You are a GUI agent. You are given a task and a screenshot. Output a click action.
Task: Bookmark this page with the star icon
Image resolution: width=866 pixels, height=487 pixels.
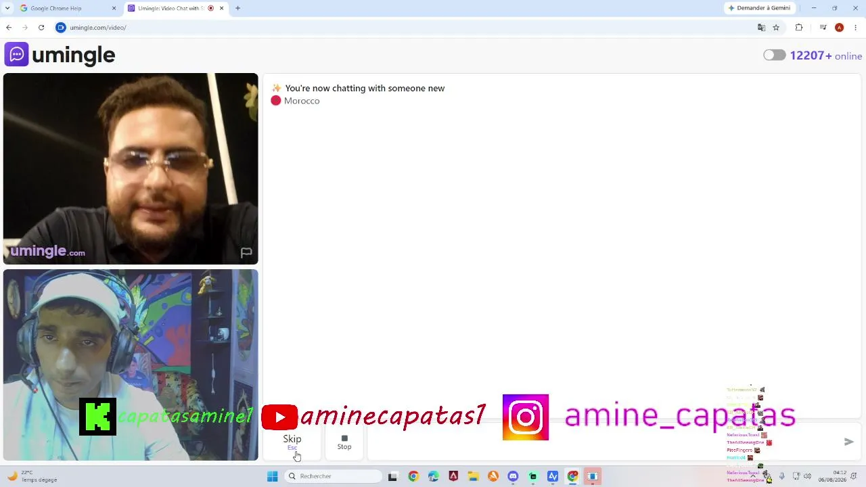pos(776,28)
